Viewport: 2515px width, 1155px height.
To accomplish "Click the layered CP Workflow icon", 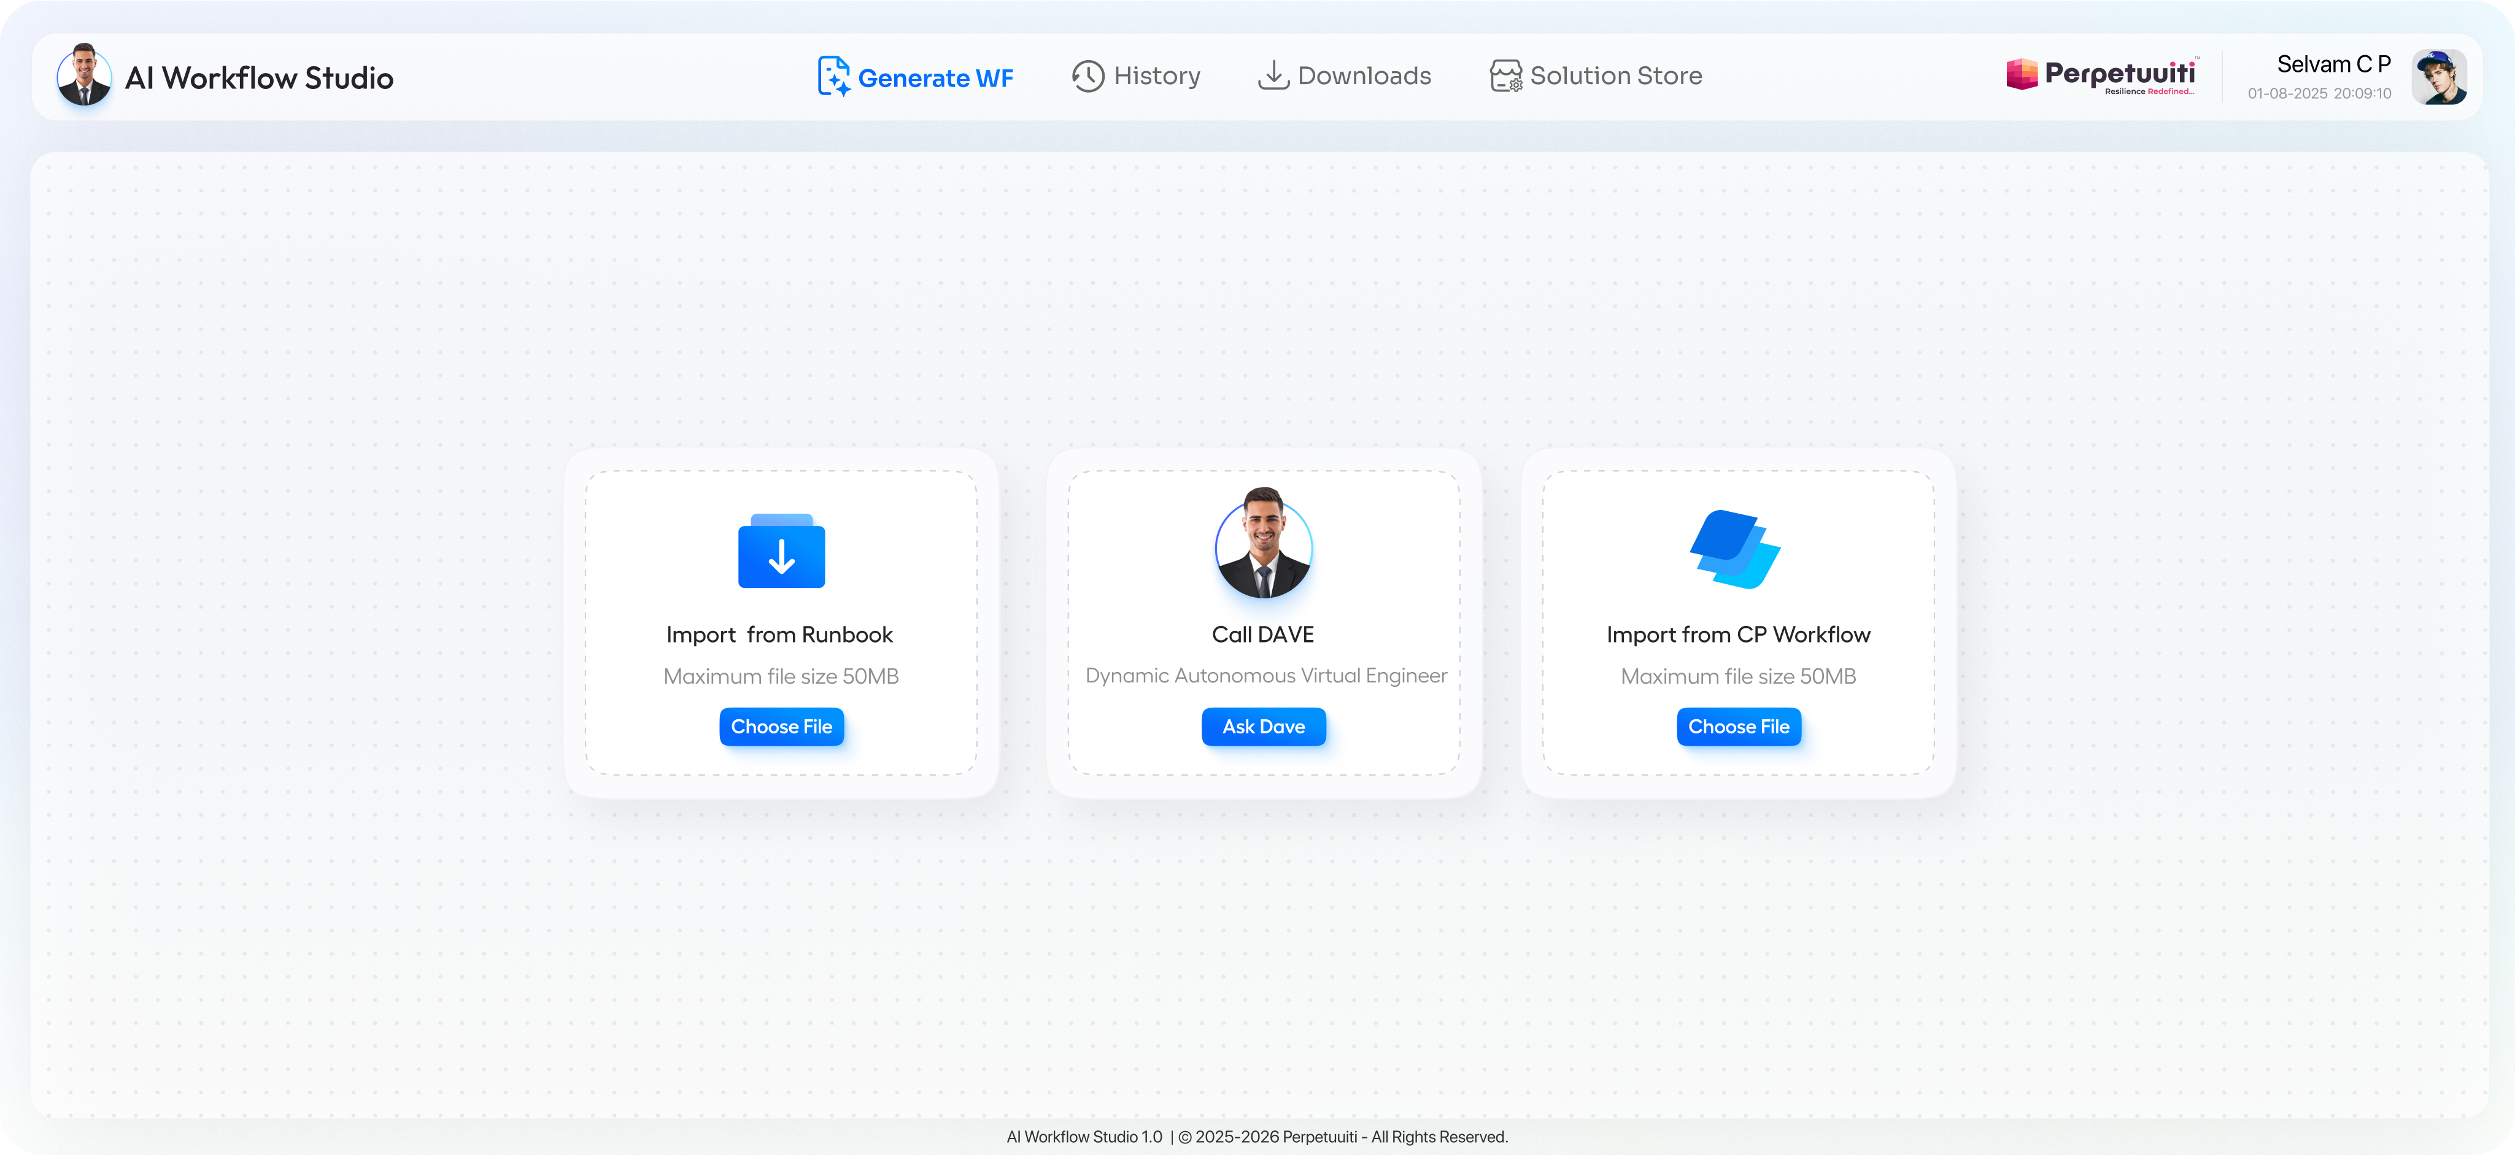I will 1736,550.
